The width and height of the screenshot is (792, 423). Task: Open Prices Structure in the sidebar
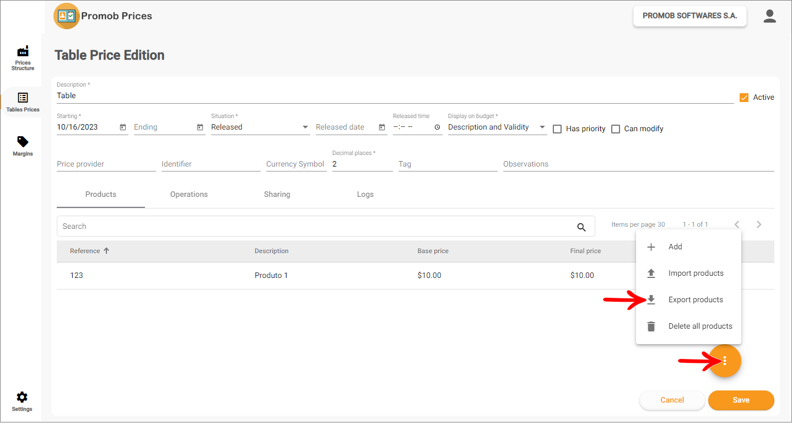click(x=23, y=58)
